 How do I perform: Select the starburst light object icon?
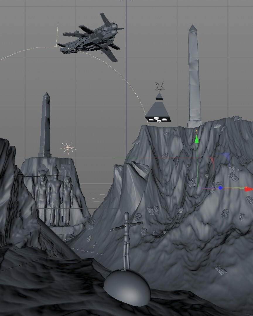click(68, 147)
